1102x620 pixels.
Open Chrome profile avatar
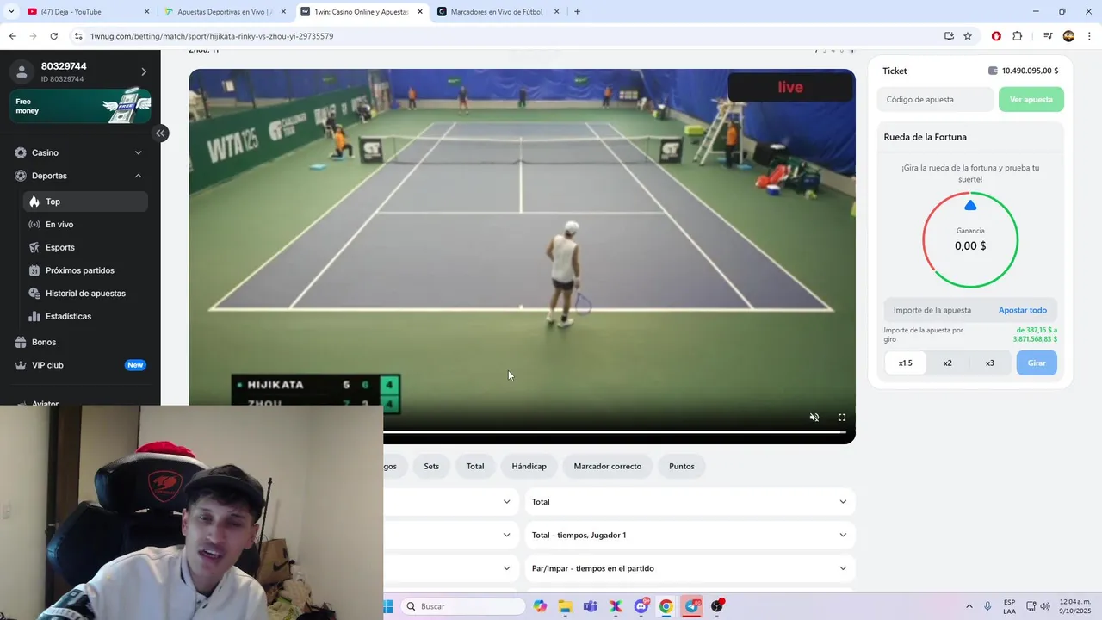[1068, 36]
